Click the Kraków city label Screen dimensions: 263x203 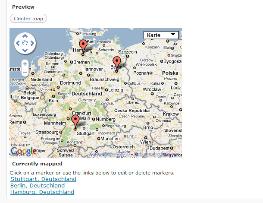click(171, 114)
